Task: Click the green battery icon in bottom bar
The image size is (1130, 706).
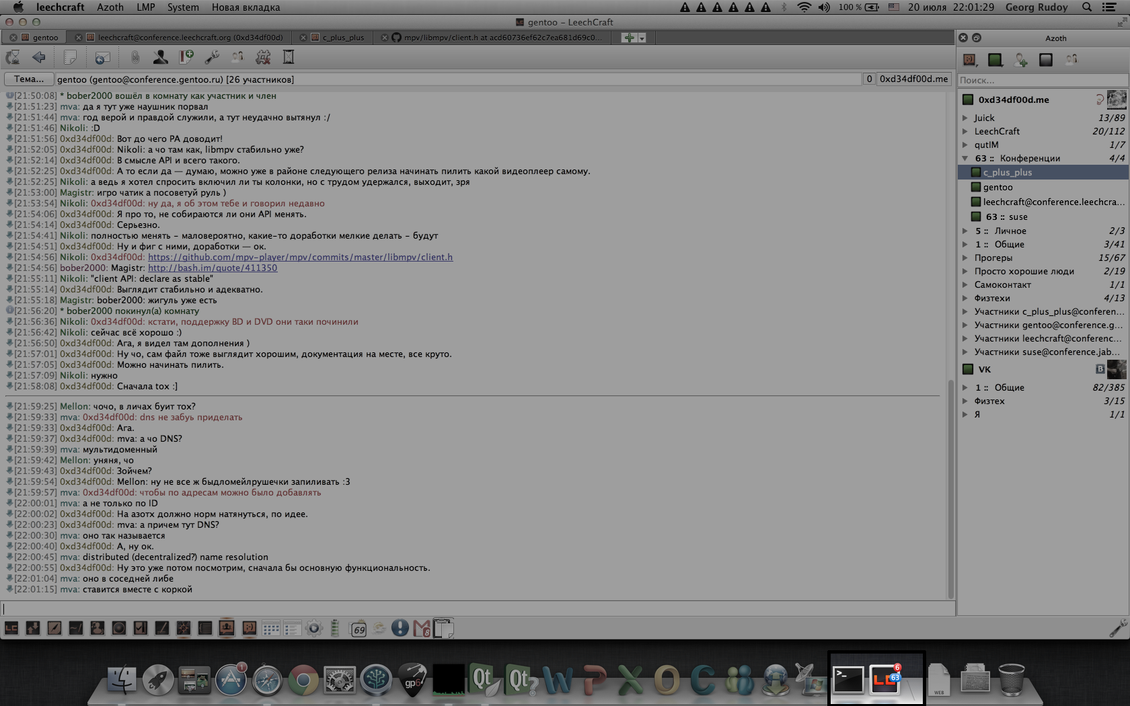Action: 335,628
